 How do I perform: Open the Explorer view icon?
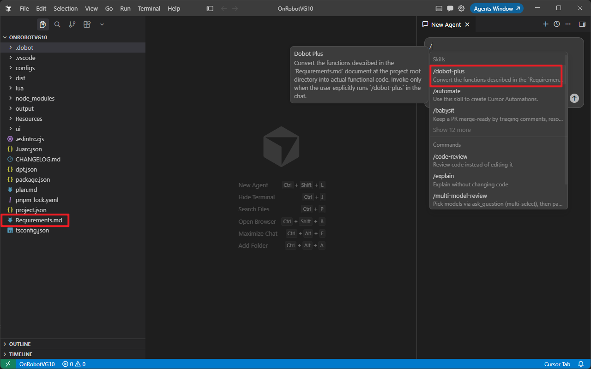[42, 24]
